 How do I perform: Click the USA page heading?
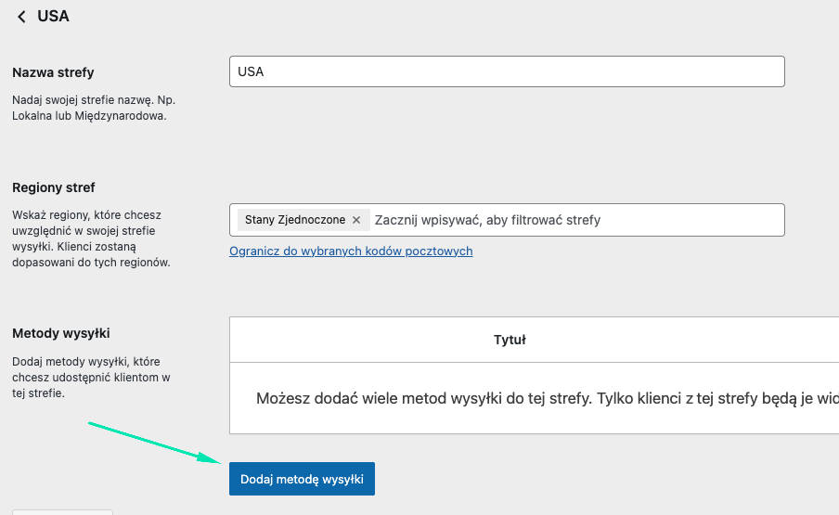click(53, 17)
